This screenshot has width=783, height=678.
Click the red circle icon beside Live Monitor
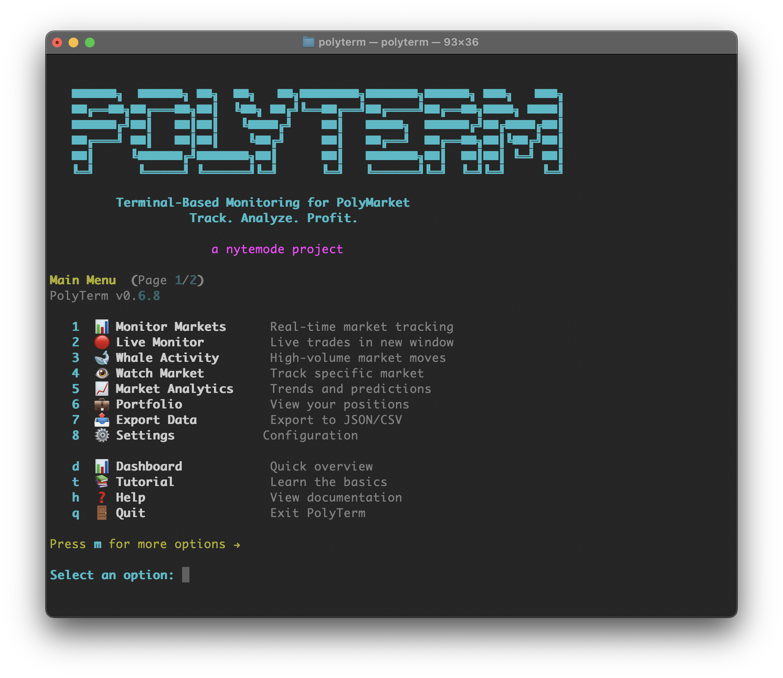click(102, 342)
